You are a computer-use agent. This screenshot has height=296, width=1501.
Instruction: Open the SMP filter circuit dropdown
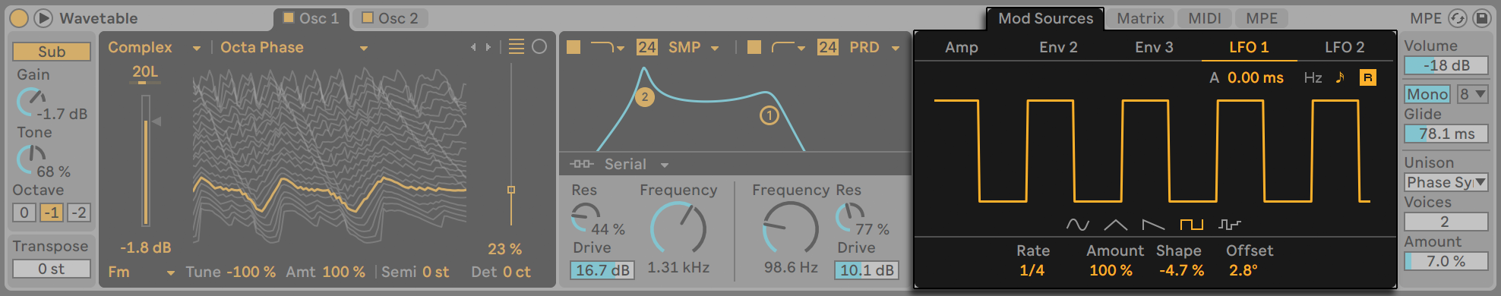click(x=693, y=47)
